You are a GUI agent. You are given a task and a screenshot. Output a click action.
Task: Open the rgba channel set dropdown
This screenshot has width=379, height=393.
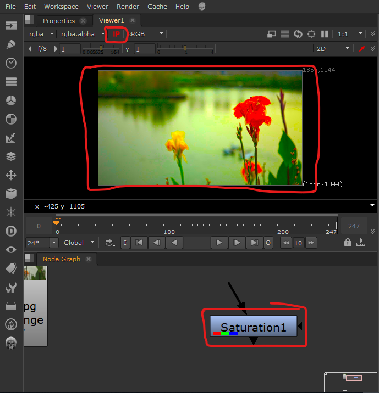point(41,34)
